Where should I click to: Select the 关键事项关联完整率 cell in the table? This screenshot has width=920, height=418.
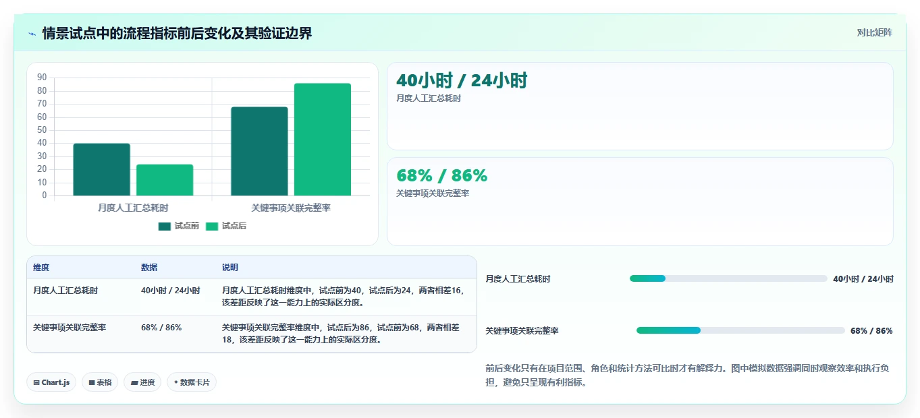click(x=70, y=328)
